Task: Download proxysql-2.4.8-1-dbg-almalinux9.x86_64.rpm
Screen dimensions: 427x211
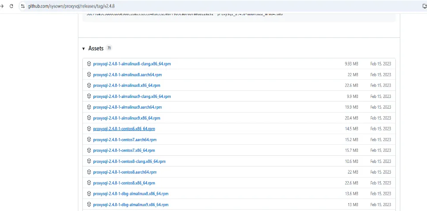Action: (x=131, y=204)
